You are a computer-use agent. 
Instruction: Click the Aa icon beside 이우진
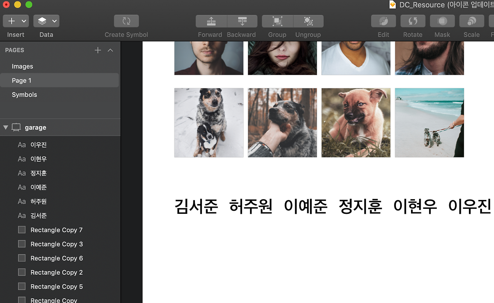point(22,145)
